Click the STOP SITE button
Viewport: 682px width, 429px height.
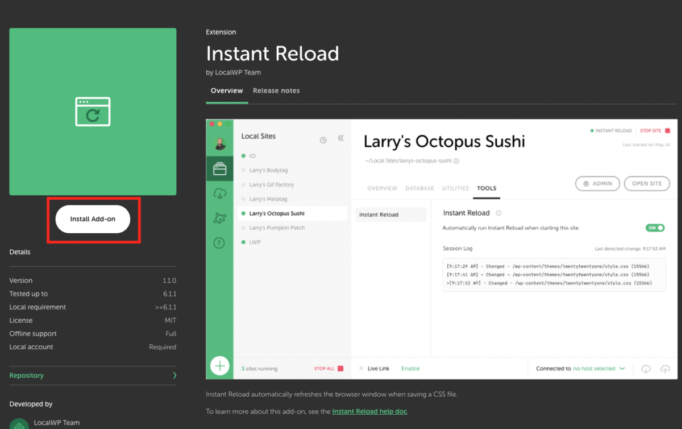[x=655, y=131]
